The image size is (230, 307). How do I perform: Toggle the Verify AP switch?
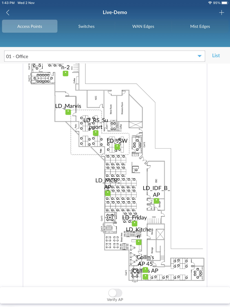click(115, 293)
